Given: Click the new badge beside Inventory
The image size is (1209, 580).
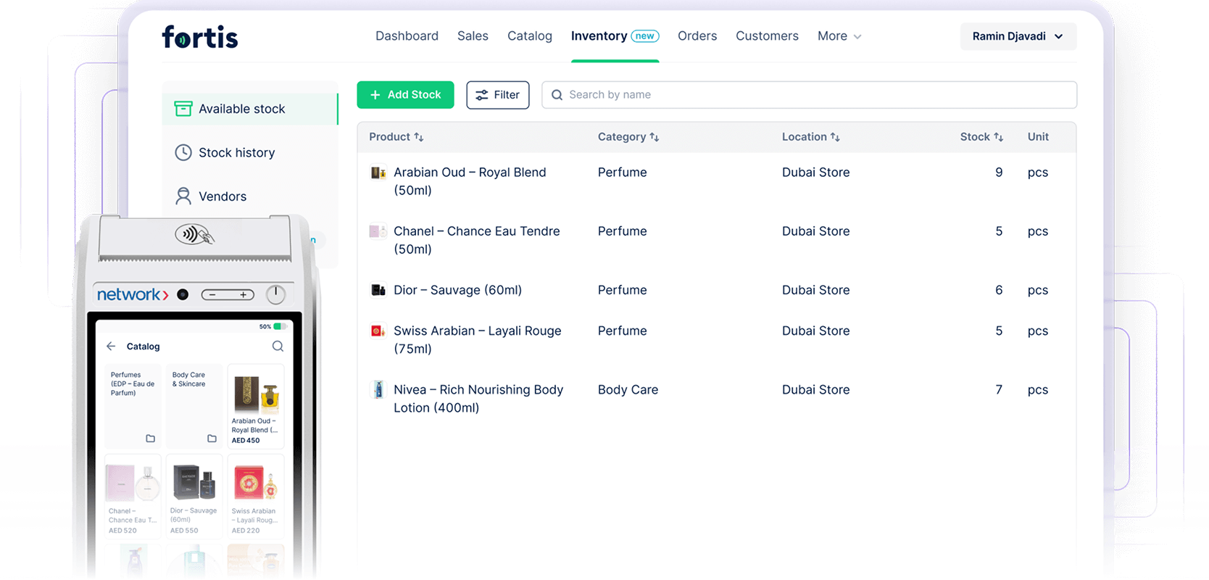Looking at the screenshot, I should point(644,36).
